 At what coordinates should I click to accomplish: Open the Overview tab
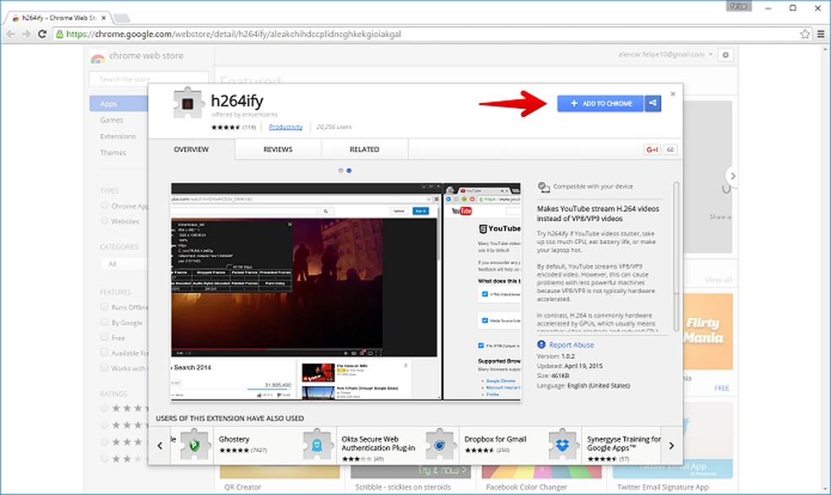[x=192, y=150]
